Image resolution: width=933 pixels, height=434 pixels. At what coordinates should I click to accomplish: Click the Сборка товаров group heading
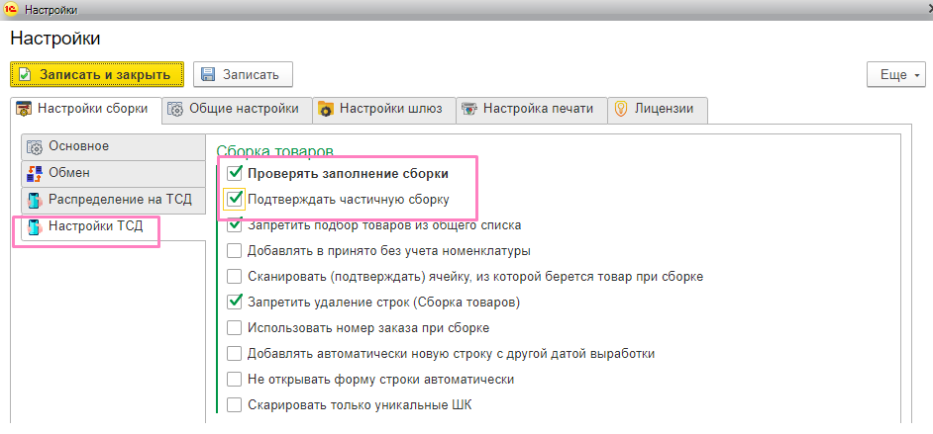click(274, 152)
